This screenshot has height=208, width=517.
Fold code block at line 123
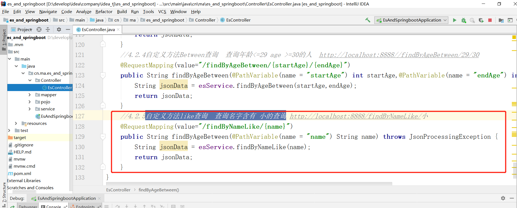pos(103,75)
